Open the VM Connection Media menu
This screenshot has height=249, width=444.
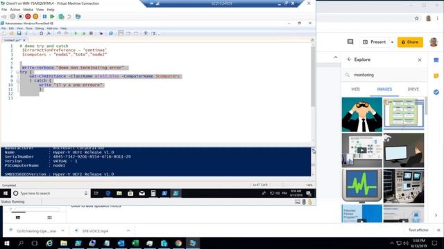[x=28, y=10]
